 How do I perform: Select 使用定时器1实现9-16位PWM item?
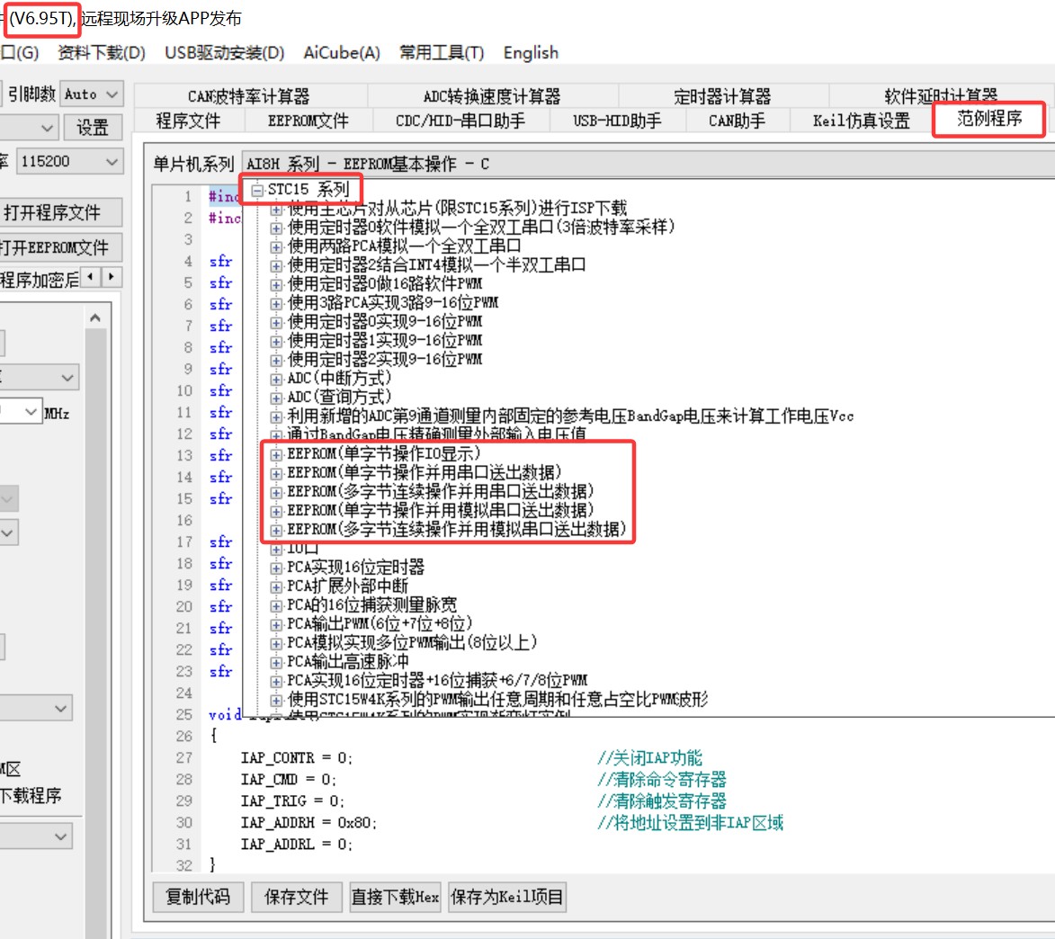click(x=385, y=341)
